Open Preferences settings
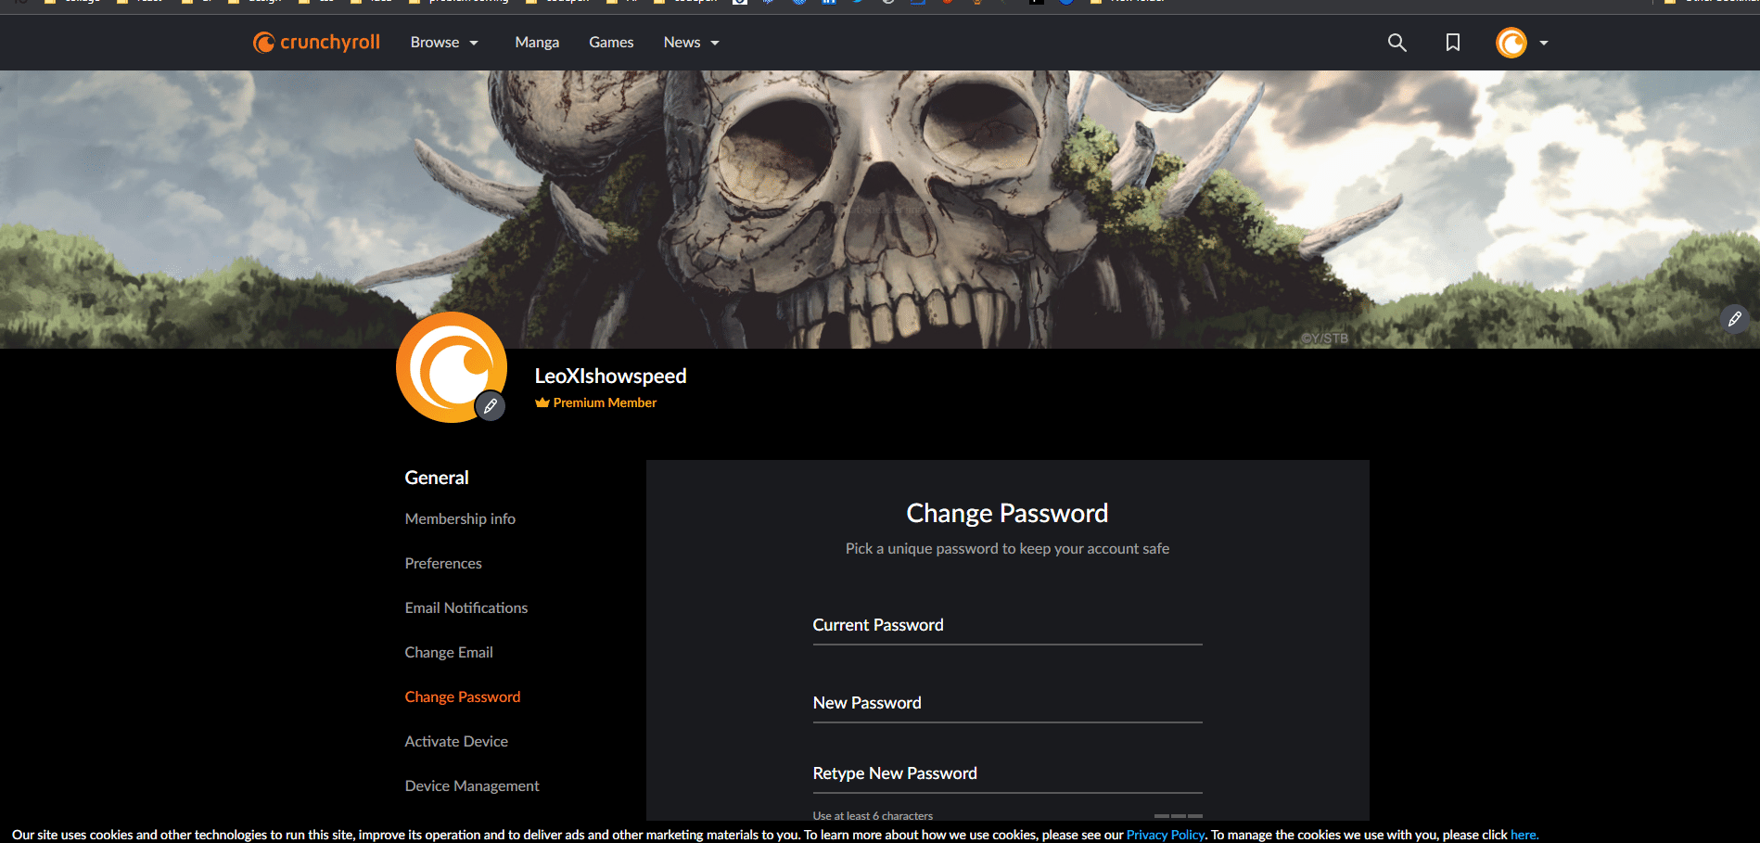Viewport: 1760px width, 843px height. coord(443,563)
